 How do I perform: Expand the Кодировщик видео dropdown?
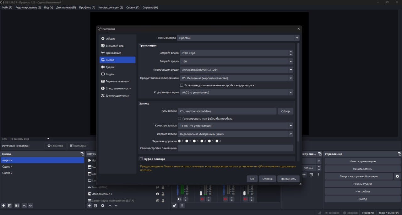coord(237,70)
